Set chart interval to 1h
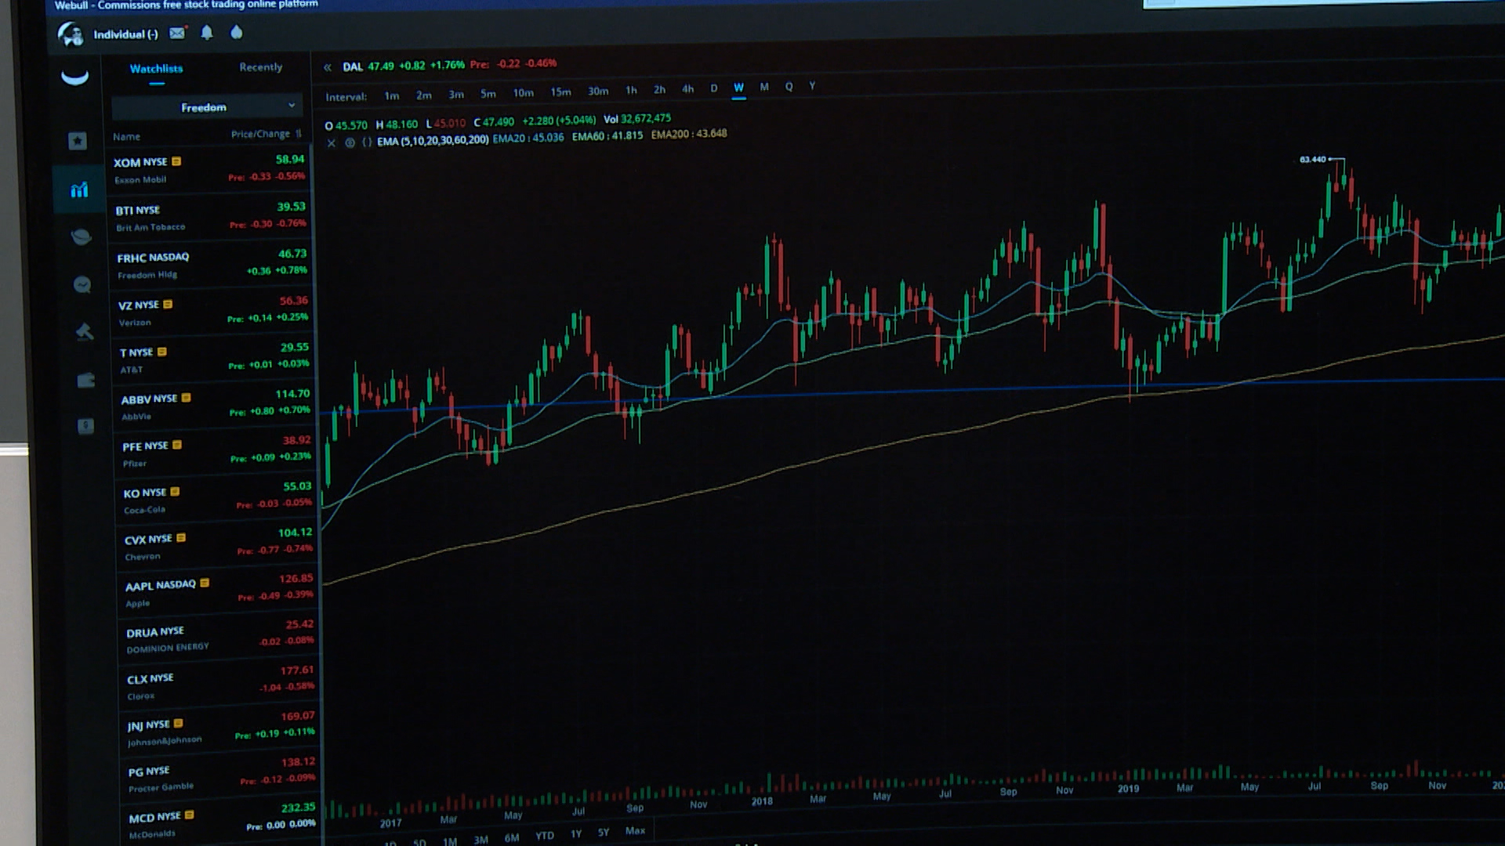Image resolution: width=1505 pixels, height=846 pixels. pyautogui.click(x=631, y=91)
